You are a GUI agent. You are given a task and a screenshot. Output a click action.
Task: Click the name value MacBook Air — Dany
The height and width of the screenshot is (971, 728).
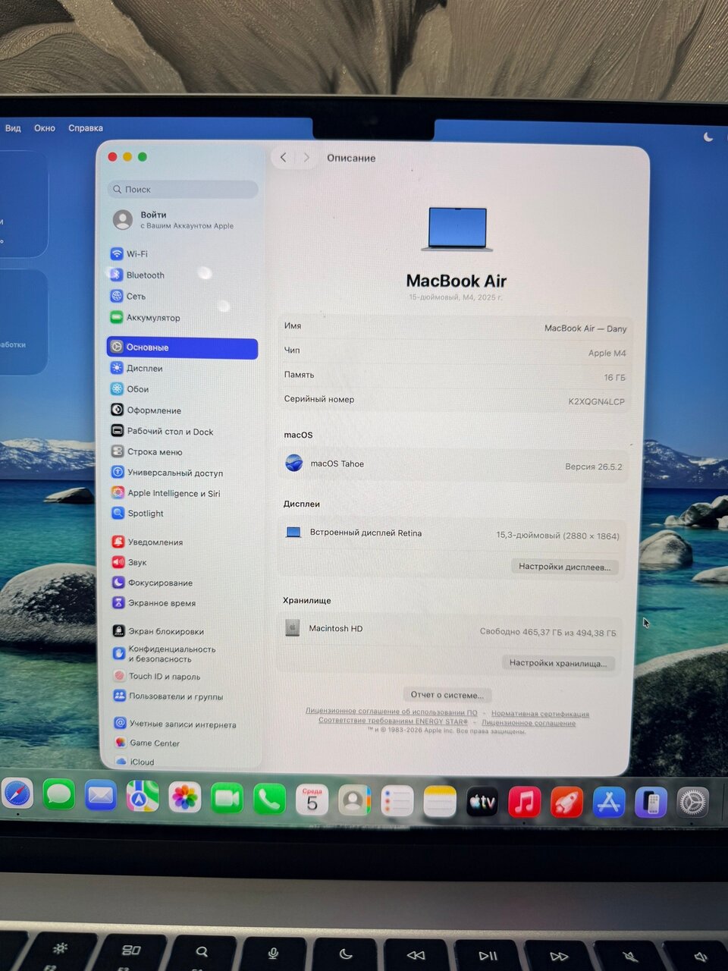pos(585,328)
